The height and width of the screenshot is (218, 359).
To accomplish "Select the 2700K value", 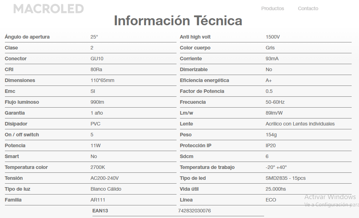I will tap(98, 168).
